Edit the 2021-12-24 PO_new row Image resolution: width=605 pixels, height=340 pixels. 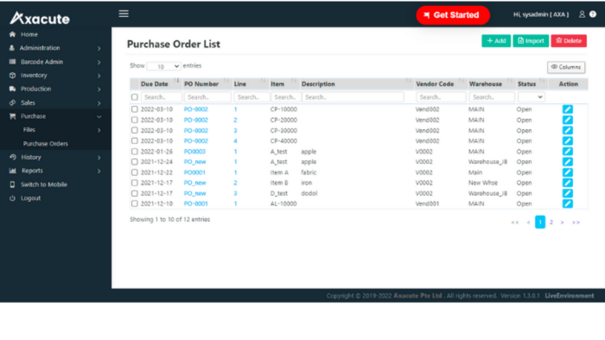[x=568, y=161]
